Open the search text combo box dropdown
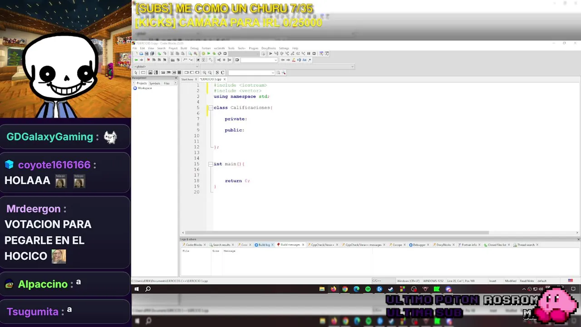581x327 pixels. tap(251, 73)
